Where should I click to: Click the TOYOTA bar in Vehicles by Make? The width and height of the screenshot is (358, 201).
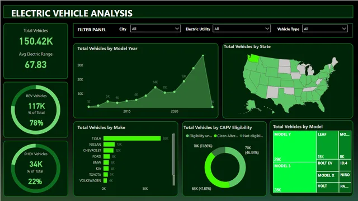pos(106,175)
